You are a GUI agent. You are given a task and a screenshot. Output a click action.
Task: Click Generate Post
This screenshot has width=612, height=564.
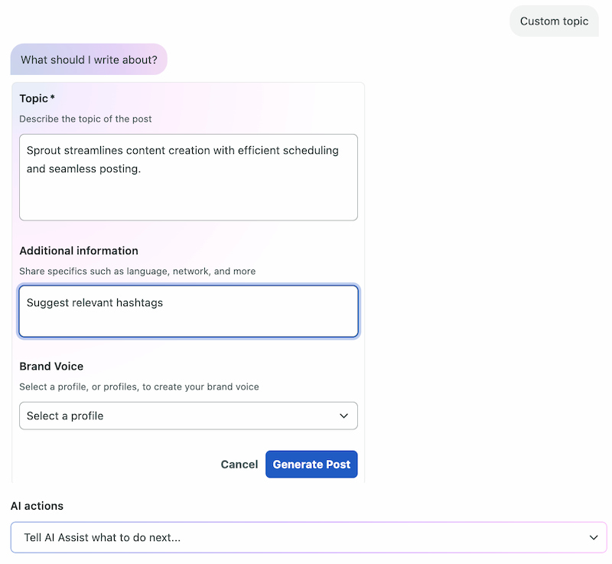click(x=311, y=464)
